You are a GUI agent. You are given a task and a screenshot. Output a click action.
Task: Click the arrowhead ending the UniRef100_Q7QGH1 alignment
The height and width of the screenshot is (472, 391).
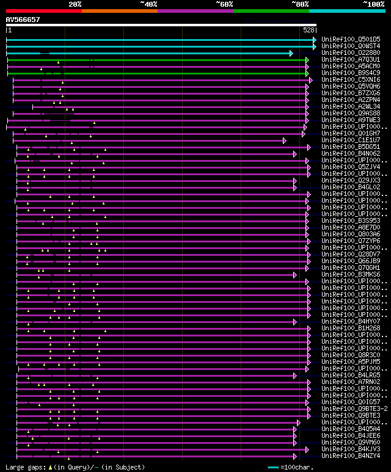(307, 268)
